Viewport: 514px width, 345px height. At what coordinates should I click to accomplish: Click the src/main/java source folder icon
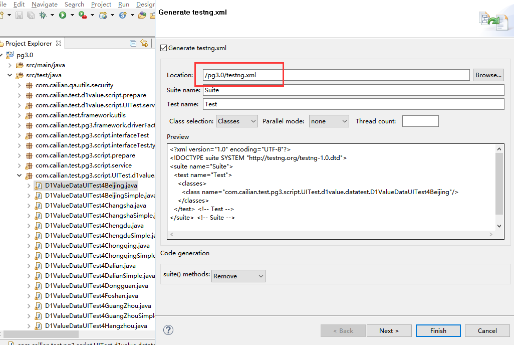pos(20,65)
